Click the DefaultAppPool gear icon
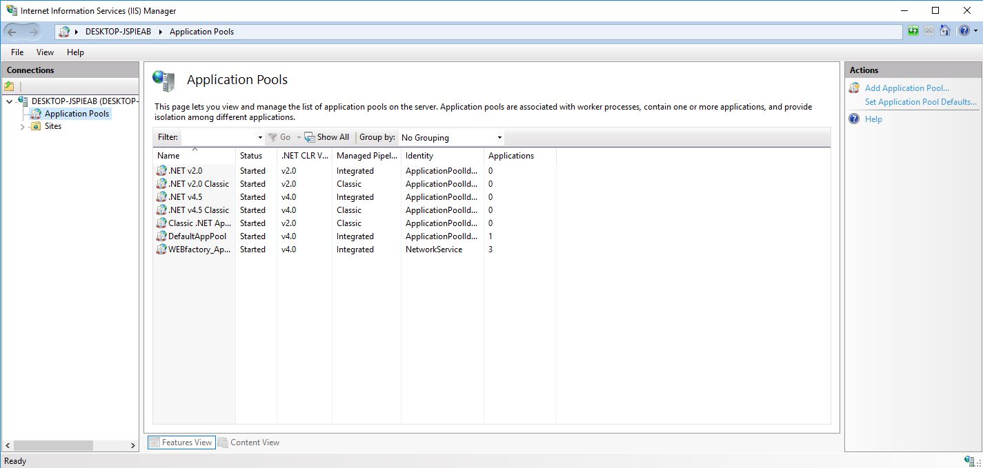 (161, 236)
